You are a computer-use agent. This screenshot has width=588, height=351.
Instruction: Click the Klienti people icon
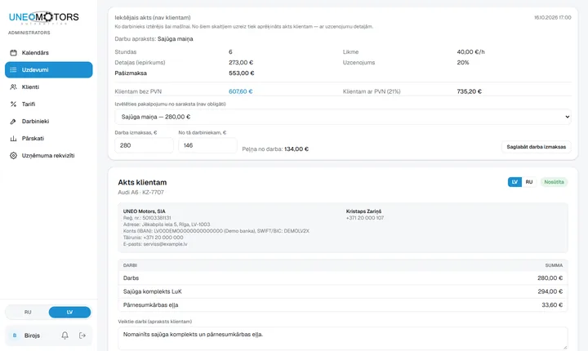pos(14,87)
